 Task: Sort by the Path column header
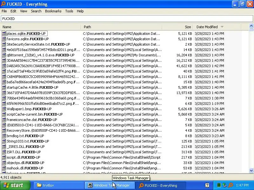(122, 27)
